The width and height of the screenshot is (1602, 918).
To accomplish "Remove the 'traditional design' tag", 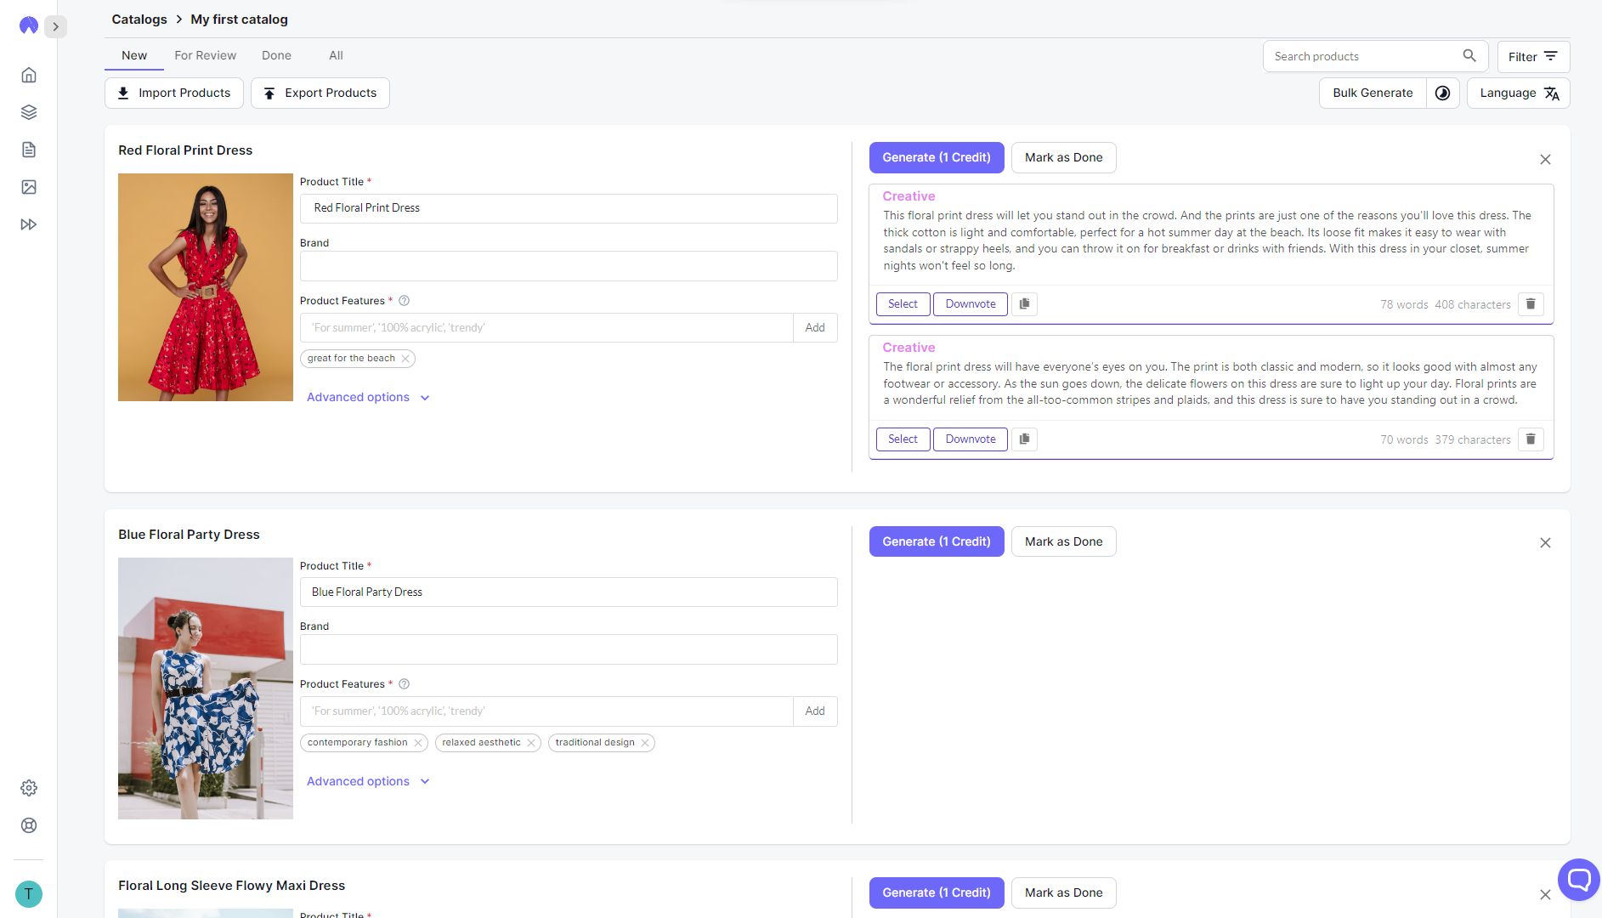I will [645, 743].
